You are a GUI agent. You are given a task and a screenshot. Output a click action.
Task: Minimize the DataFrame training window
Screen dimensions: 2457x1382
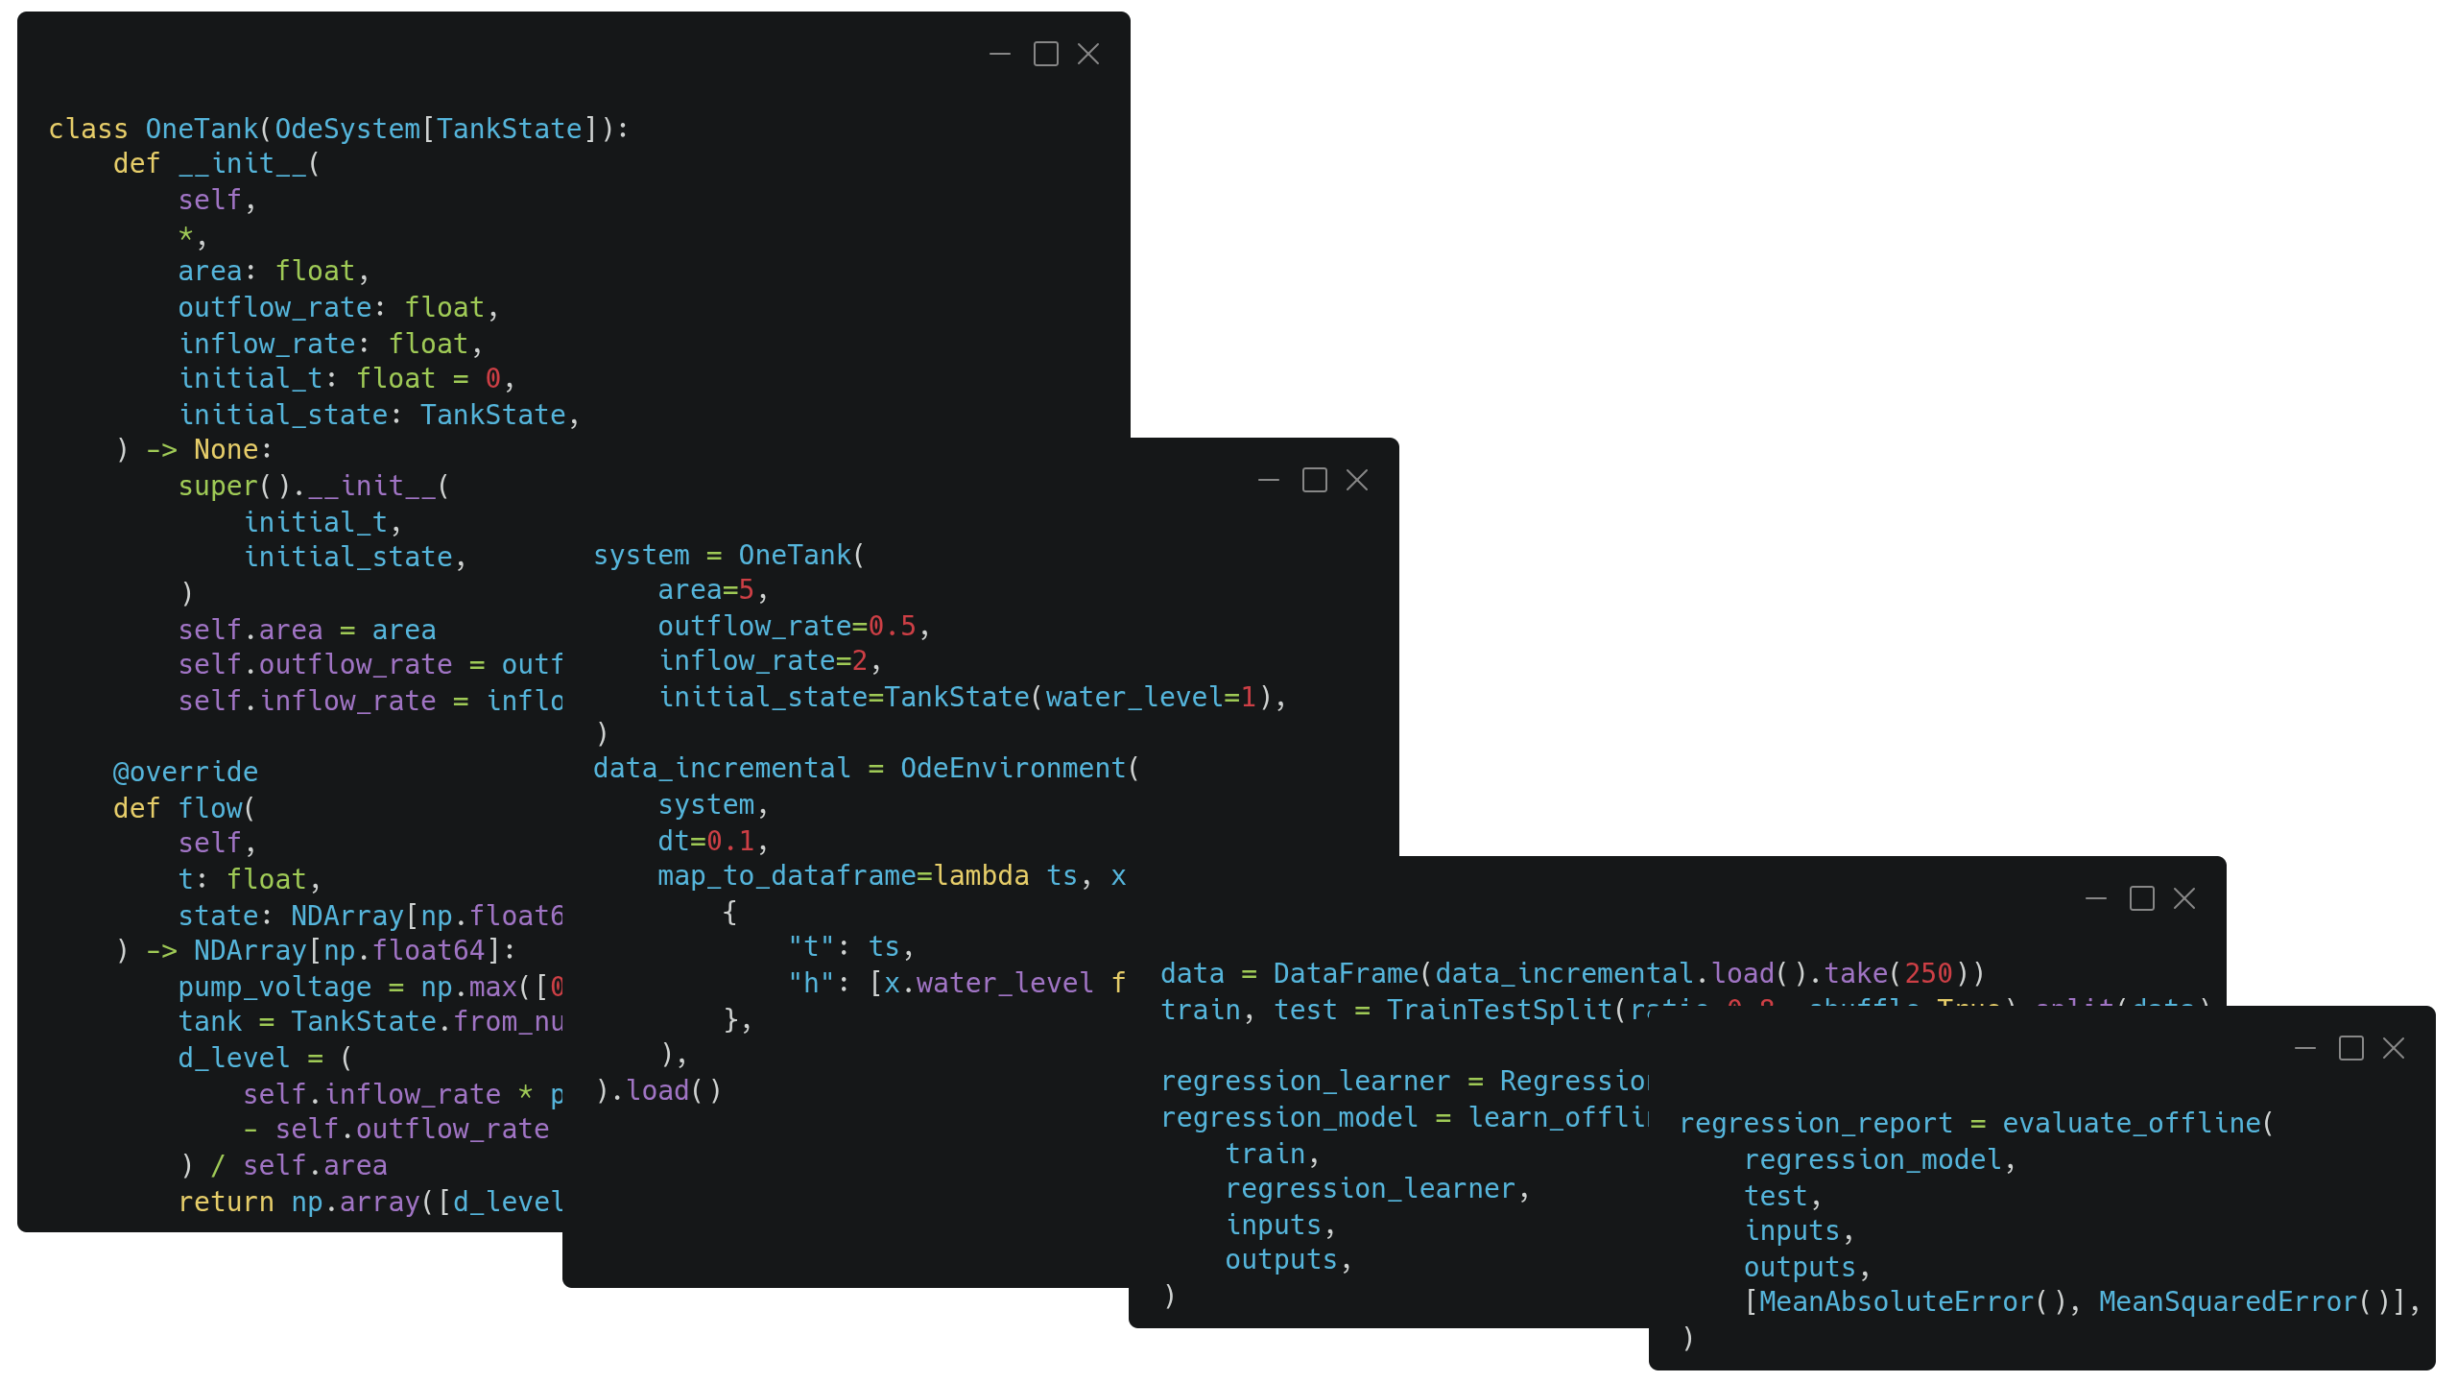(x=2097, y=897)
